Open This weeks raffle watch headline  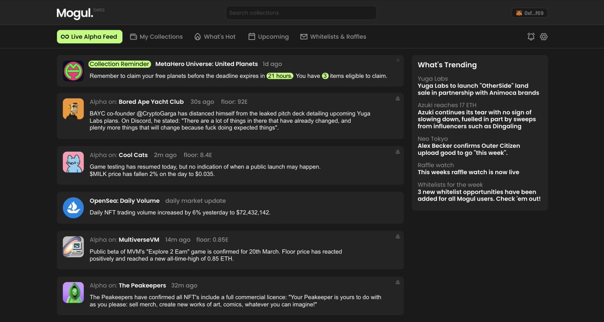(468, 172)
